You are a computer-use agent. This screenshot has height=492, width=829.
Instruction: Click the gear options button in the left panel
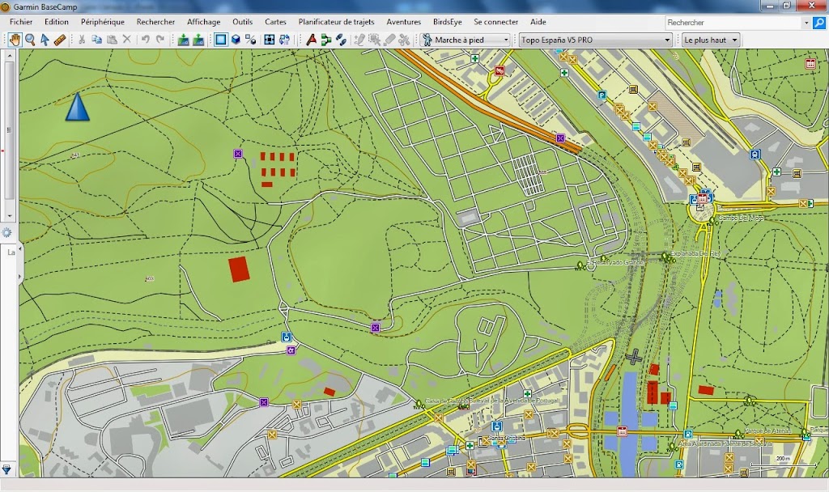click(6, 232)
